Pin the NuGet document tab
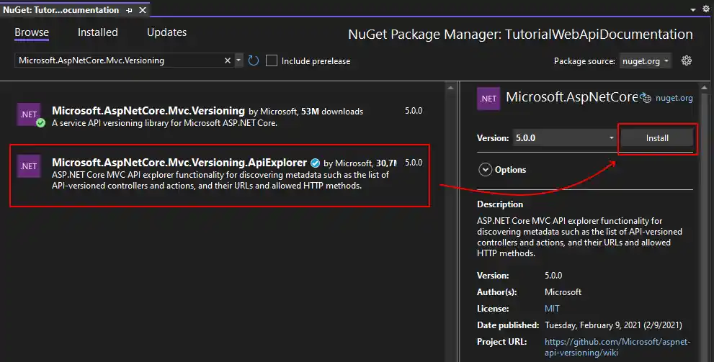The width and height of the screenshot is (714, 362). point(130,10)
